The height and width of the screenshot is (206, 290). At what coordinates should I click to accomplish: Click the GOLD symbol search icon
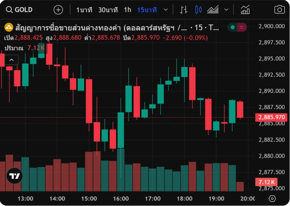(x=9, y=10)
